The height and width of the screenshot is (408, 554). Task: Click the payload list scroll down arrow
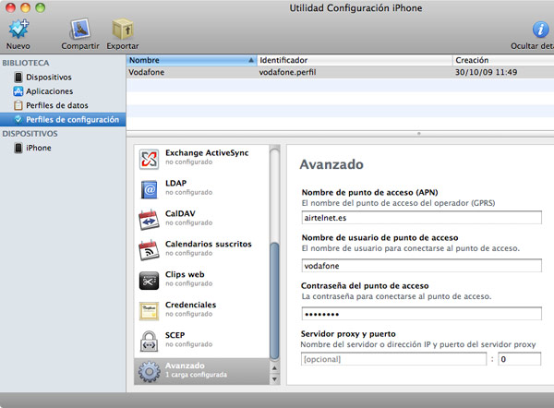pyautogui.click(x=274, y=379)
